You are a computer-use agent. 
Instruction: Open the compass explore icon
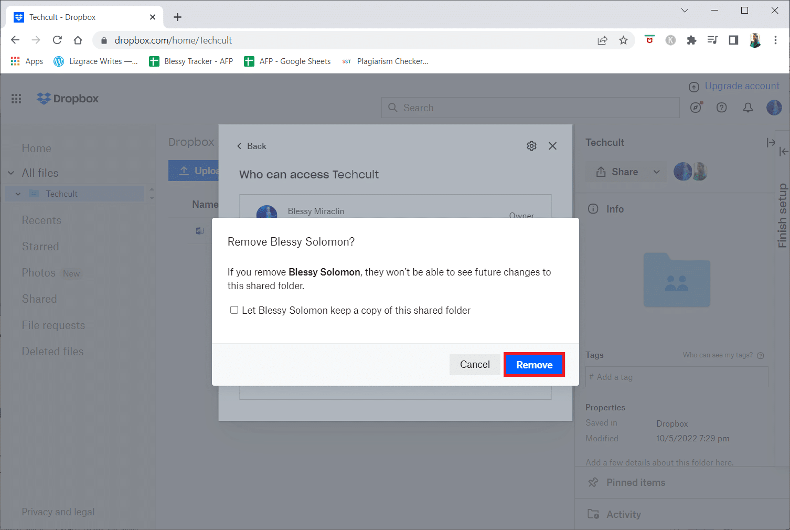[696, 108]
